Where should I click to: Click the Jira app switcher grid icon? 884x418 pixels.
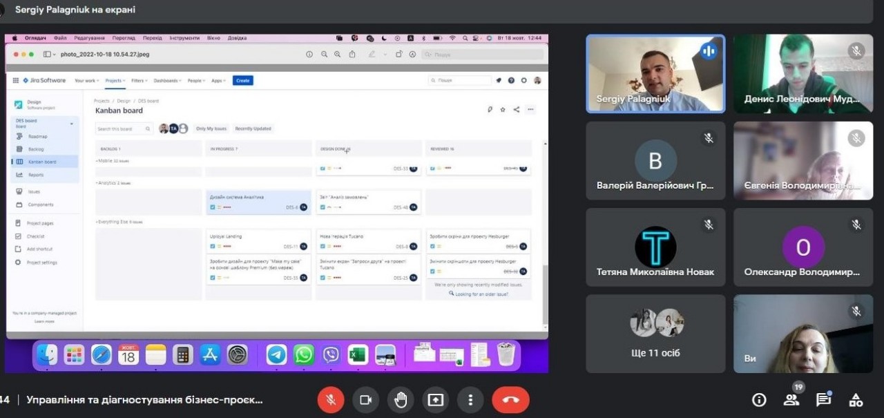16,80
